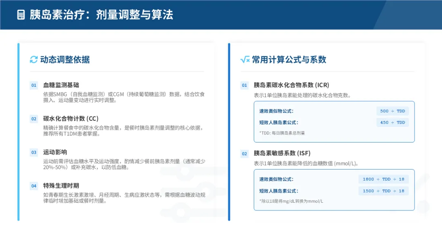Select the heading 动态调整依据
The image size is (442, 249).
pyautogui.click(x=65, y=59)
